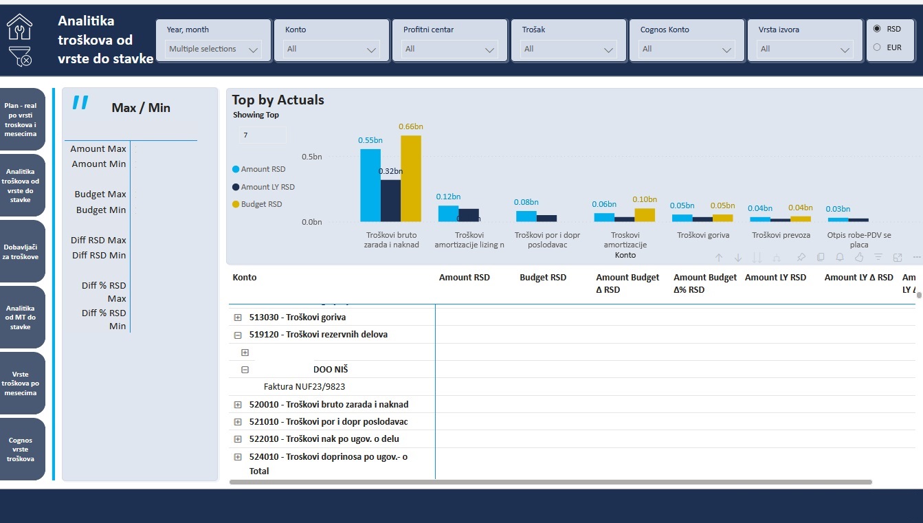Go to Cognos vrste troškova page
923x523 pixels.
(22, 449)
